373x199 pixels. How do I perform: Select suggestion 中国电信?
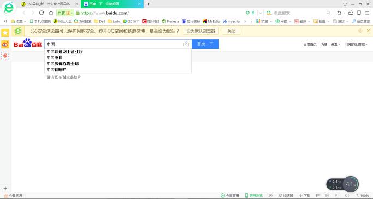55,58
